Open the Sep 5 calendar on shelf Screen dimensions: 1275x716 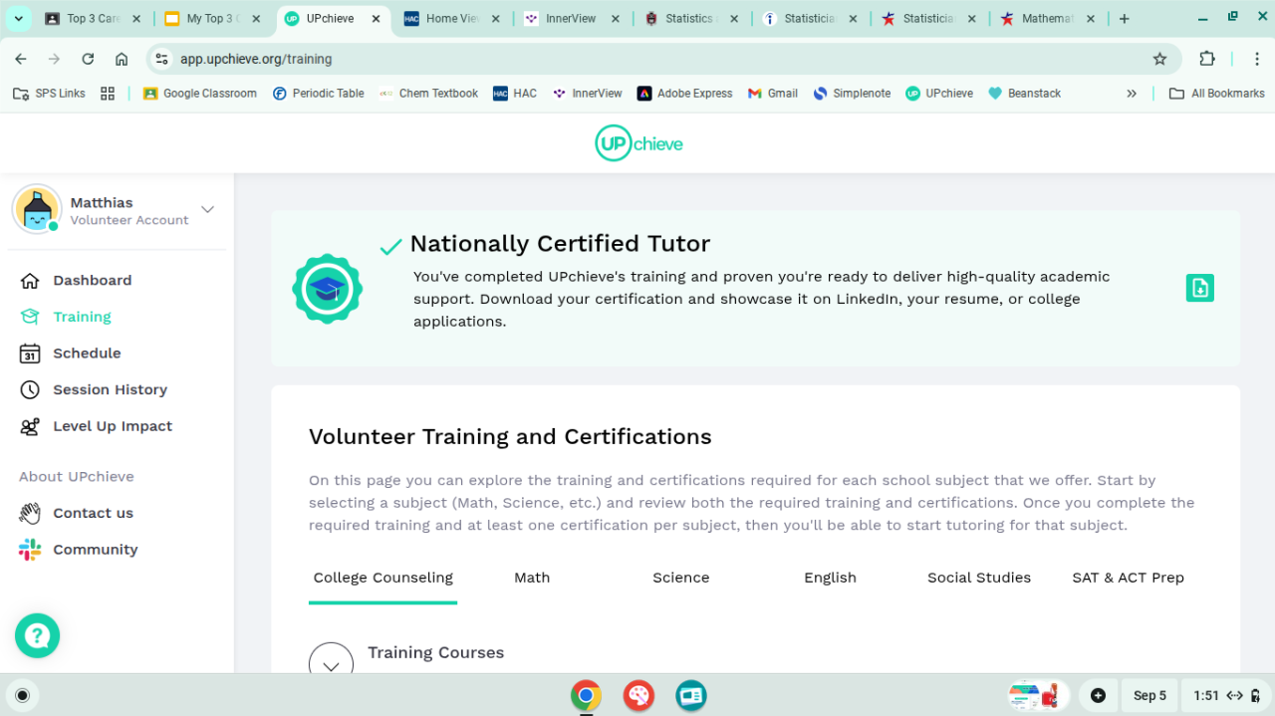[1149, 695]
